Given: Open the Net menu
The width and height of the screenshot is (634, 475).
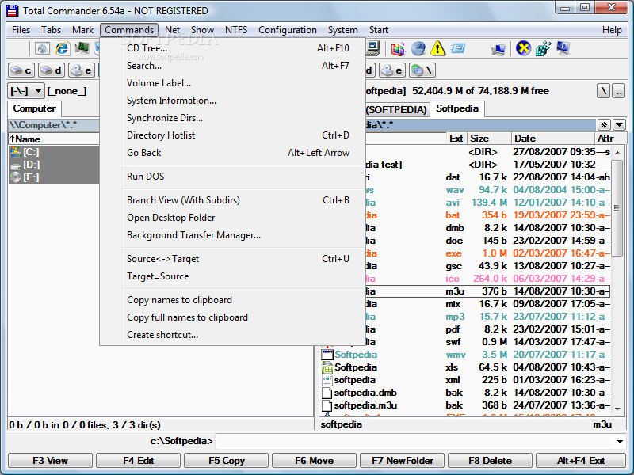Looking at the screenshot, I should (172, 30).
